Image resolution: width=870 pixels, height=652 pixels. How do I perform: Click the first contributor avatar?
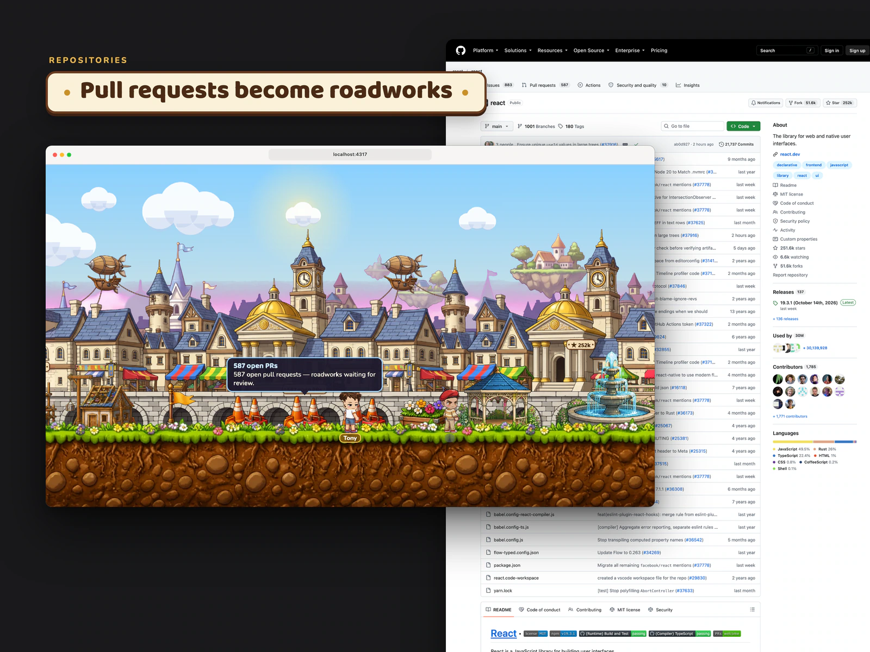tap(778, 379)
